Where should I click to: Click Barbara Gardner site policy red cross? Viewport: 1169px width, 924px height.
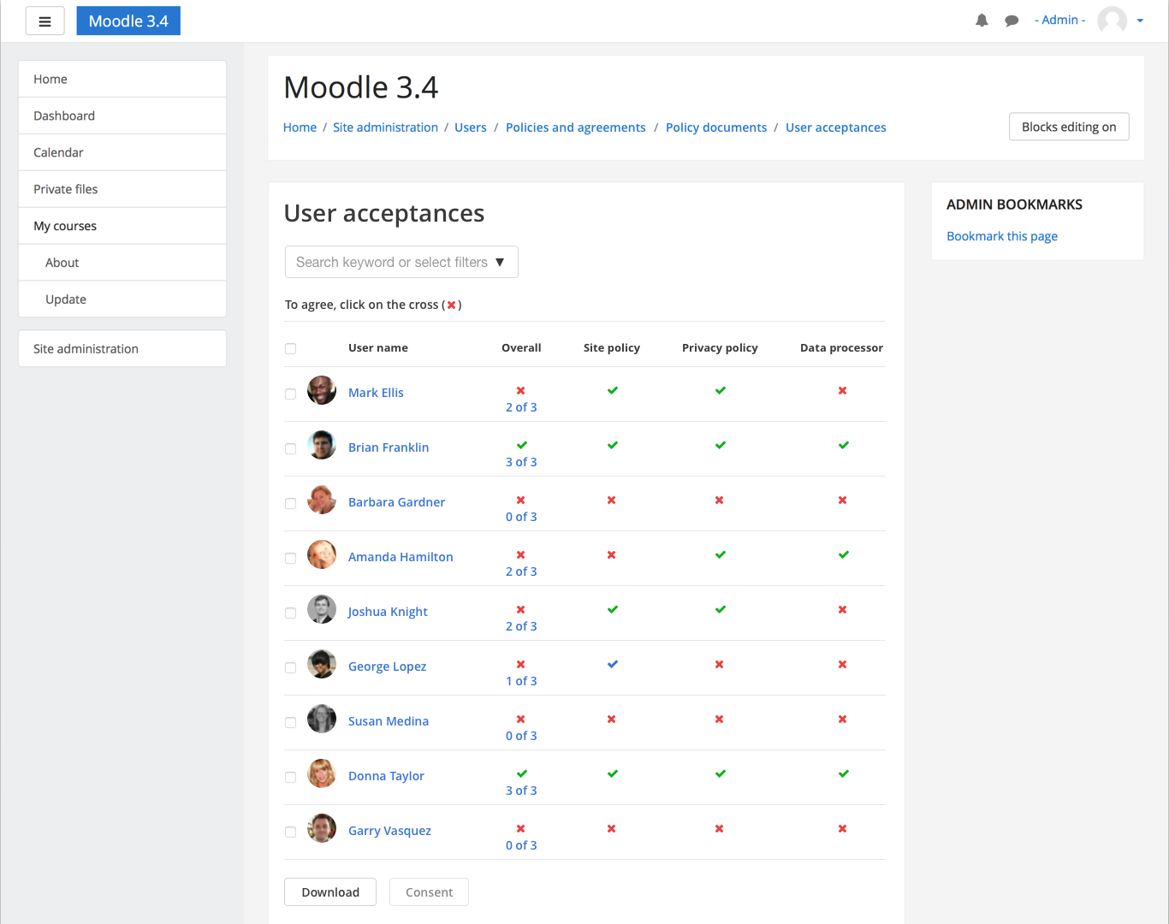click(x=612, y=500)
